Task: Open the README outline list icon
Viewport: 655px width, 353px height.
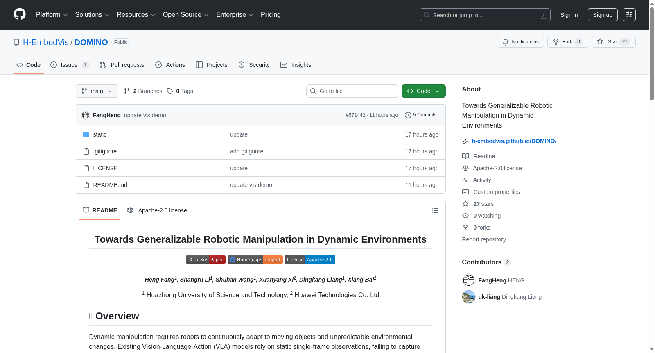Action: tap(435, 210)
